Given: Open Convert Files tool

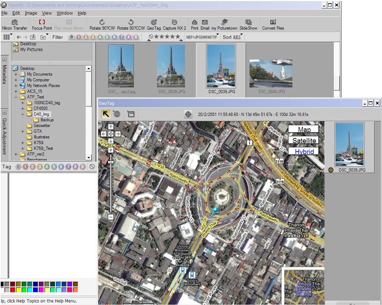Looking at the screenshot, I should (x=273, y=25).
